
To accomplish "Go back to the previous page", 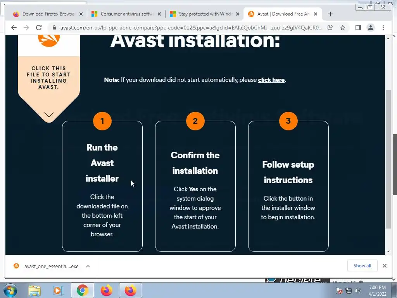I will (x=14, y=28).
